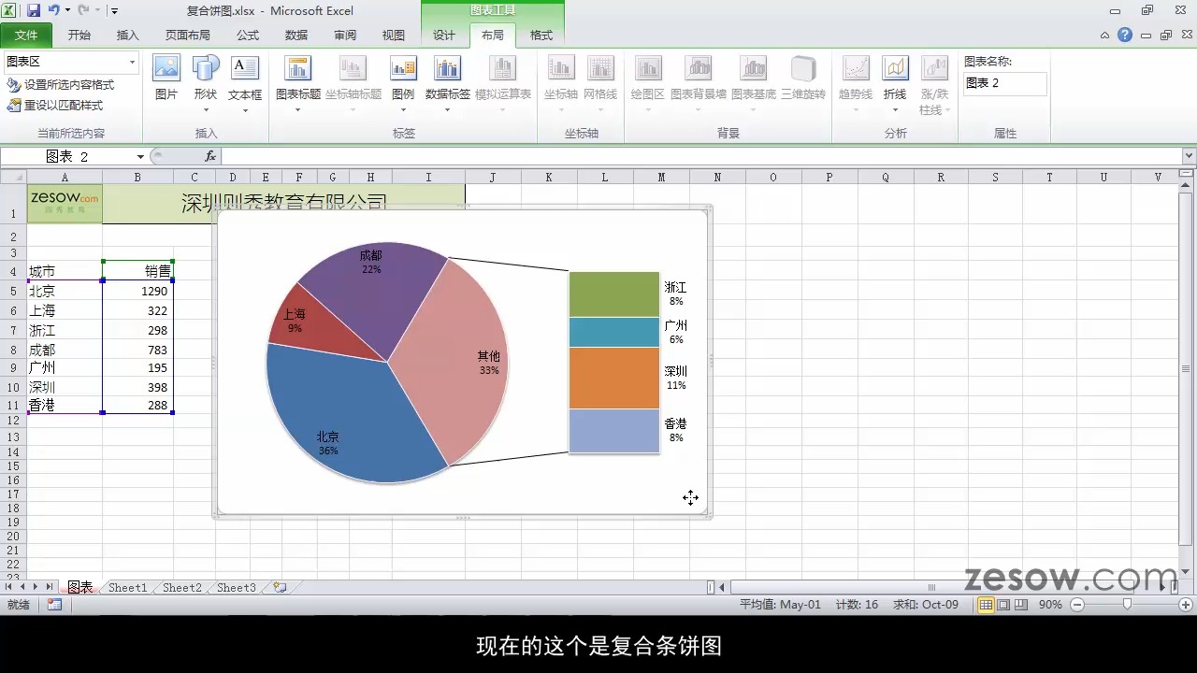The height and width of the screenshot is (673, 1197).
Task: Switch to the 数据 (Data) ribbon tab
Action: (296, 36)
